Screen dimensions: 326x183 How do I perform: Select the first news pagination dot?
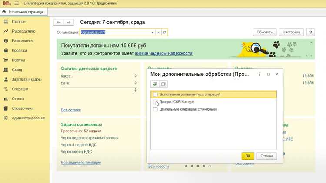click(186, 166)
